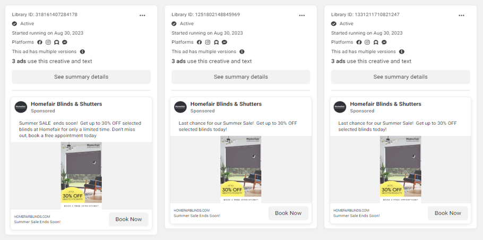Click Messenger platform icon in ad 1251802148845969

click(225, 42)
